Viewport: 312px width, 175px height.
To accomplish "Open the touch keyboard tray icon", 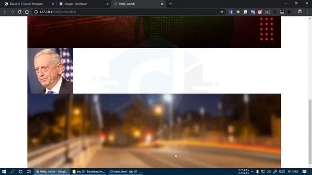I will click(282, 172).
